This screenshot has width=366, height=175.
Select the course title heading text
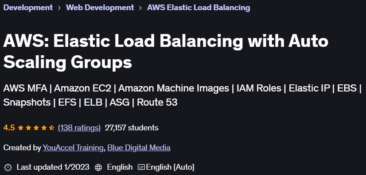pyautogui.click(x=166, y=52)
